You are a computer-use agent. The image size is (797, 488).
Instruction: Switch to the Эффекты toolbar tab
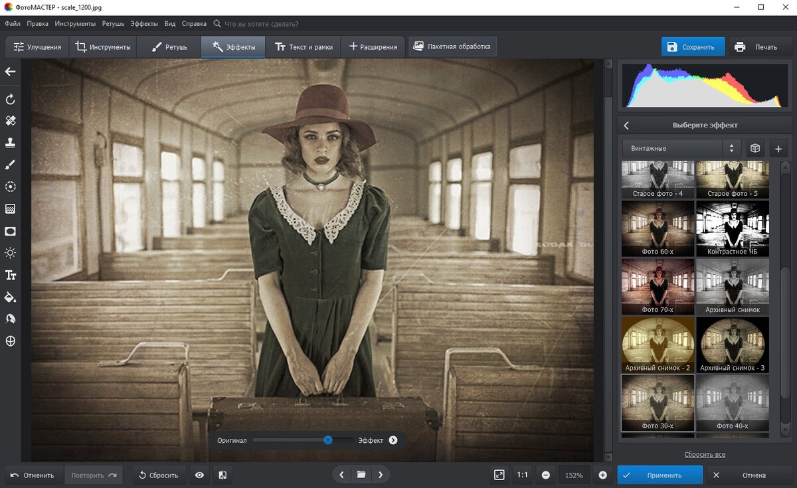click(233, 47)
